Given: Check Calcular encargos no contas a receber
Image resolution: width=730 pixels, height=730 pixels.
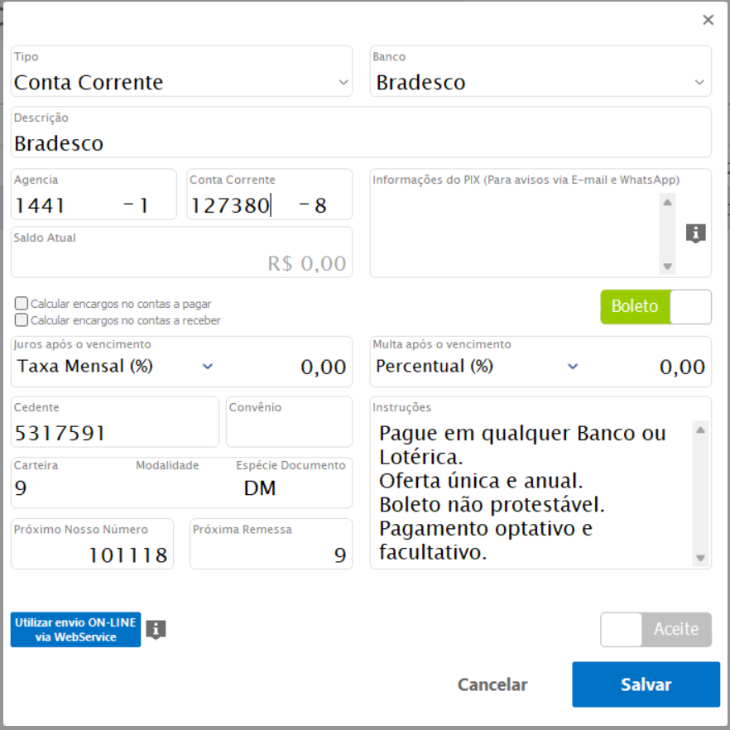Looking at the screenshot, I should [22, 320].
